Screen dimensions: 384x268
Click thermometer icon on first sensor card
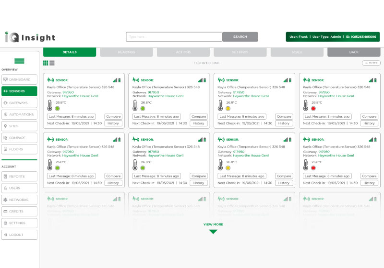pyautogui.click(x=49, y=105)
